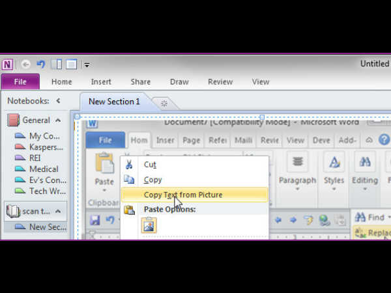
Task: Click Paste button in the Word picture
Action: 105,172
